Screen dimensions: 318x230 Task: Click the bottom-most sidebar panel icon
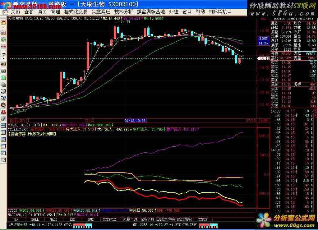tap(3, 160)
